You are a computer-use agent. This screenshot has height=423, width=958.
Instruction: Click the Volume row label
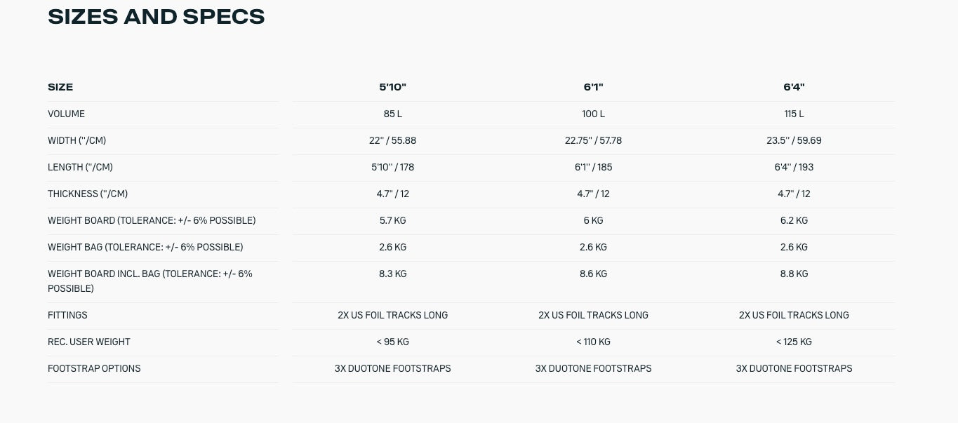pos(66,114)
